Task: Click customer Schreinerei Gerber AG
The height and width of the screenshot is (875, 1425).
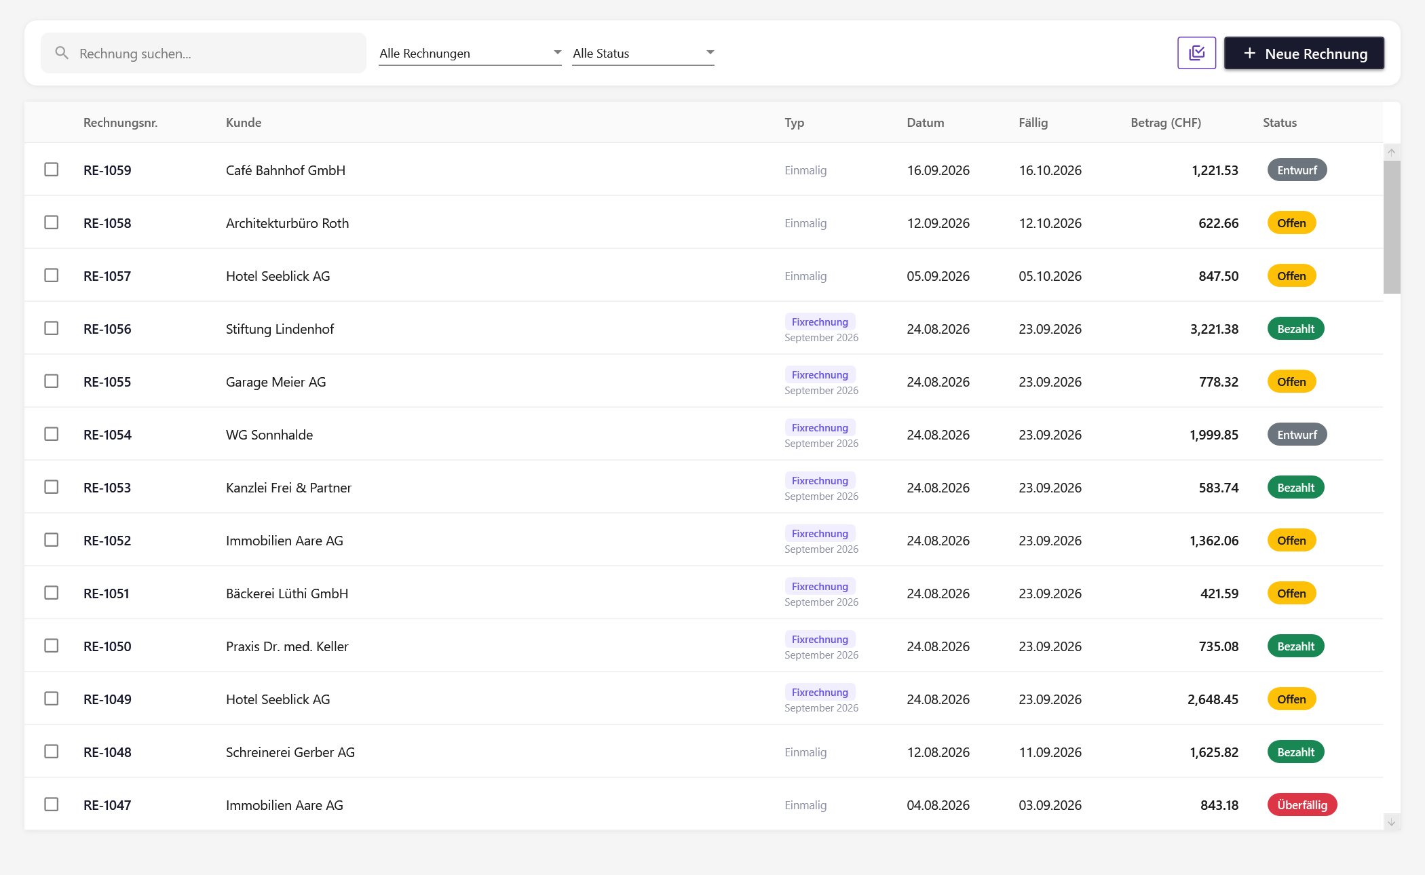Action: 290,752
